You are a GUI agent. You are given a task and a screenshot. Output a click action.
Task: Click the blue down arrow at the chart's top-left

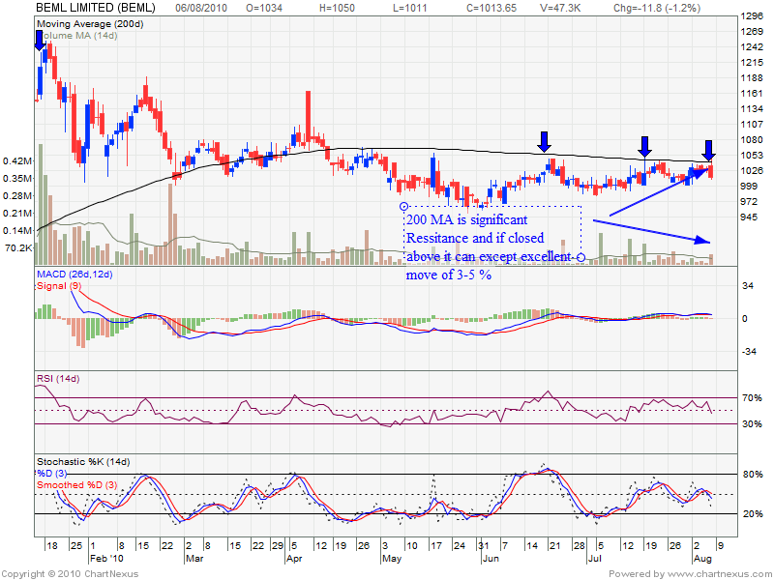point(40,40)
